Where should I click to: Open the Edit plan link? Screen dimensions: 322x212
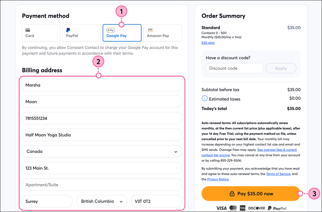[208, 42]
